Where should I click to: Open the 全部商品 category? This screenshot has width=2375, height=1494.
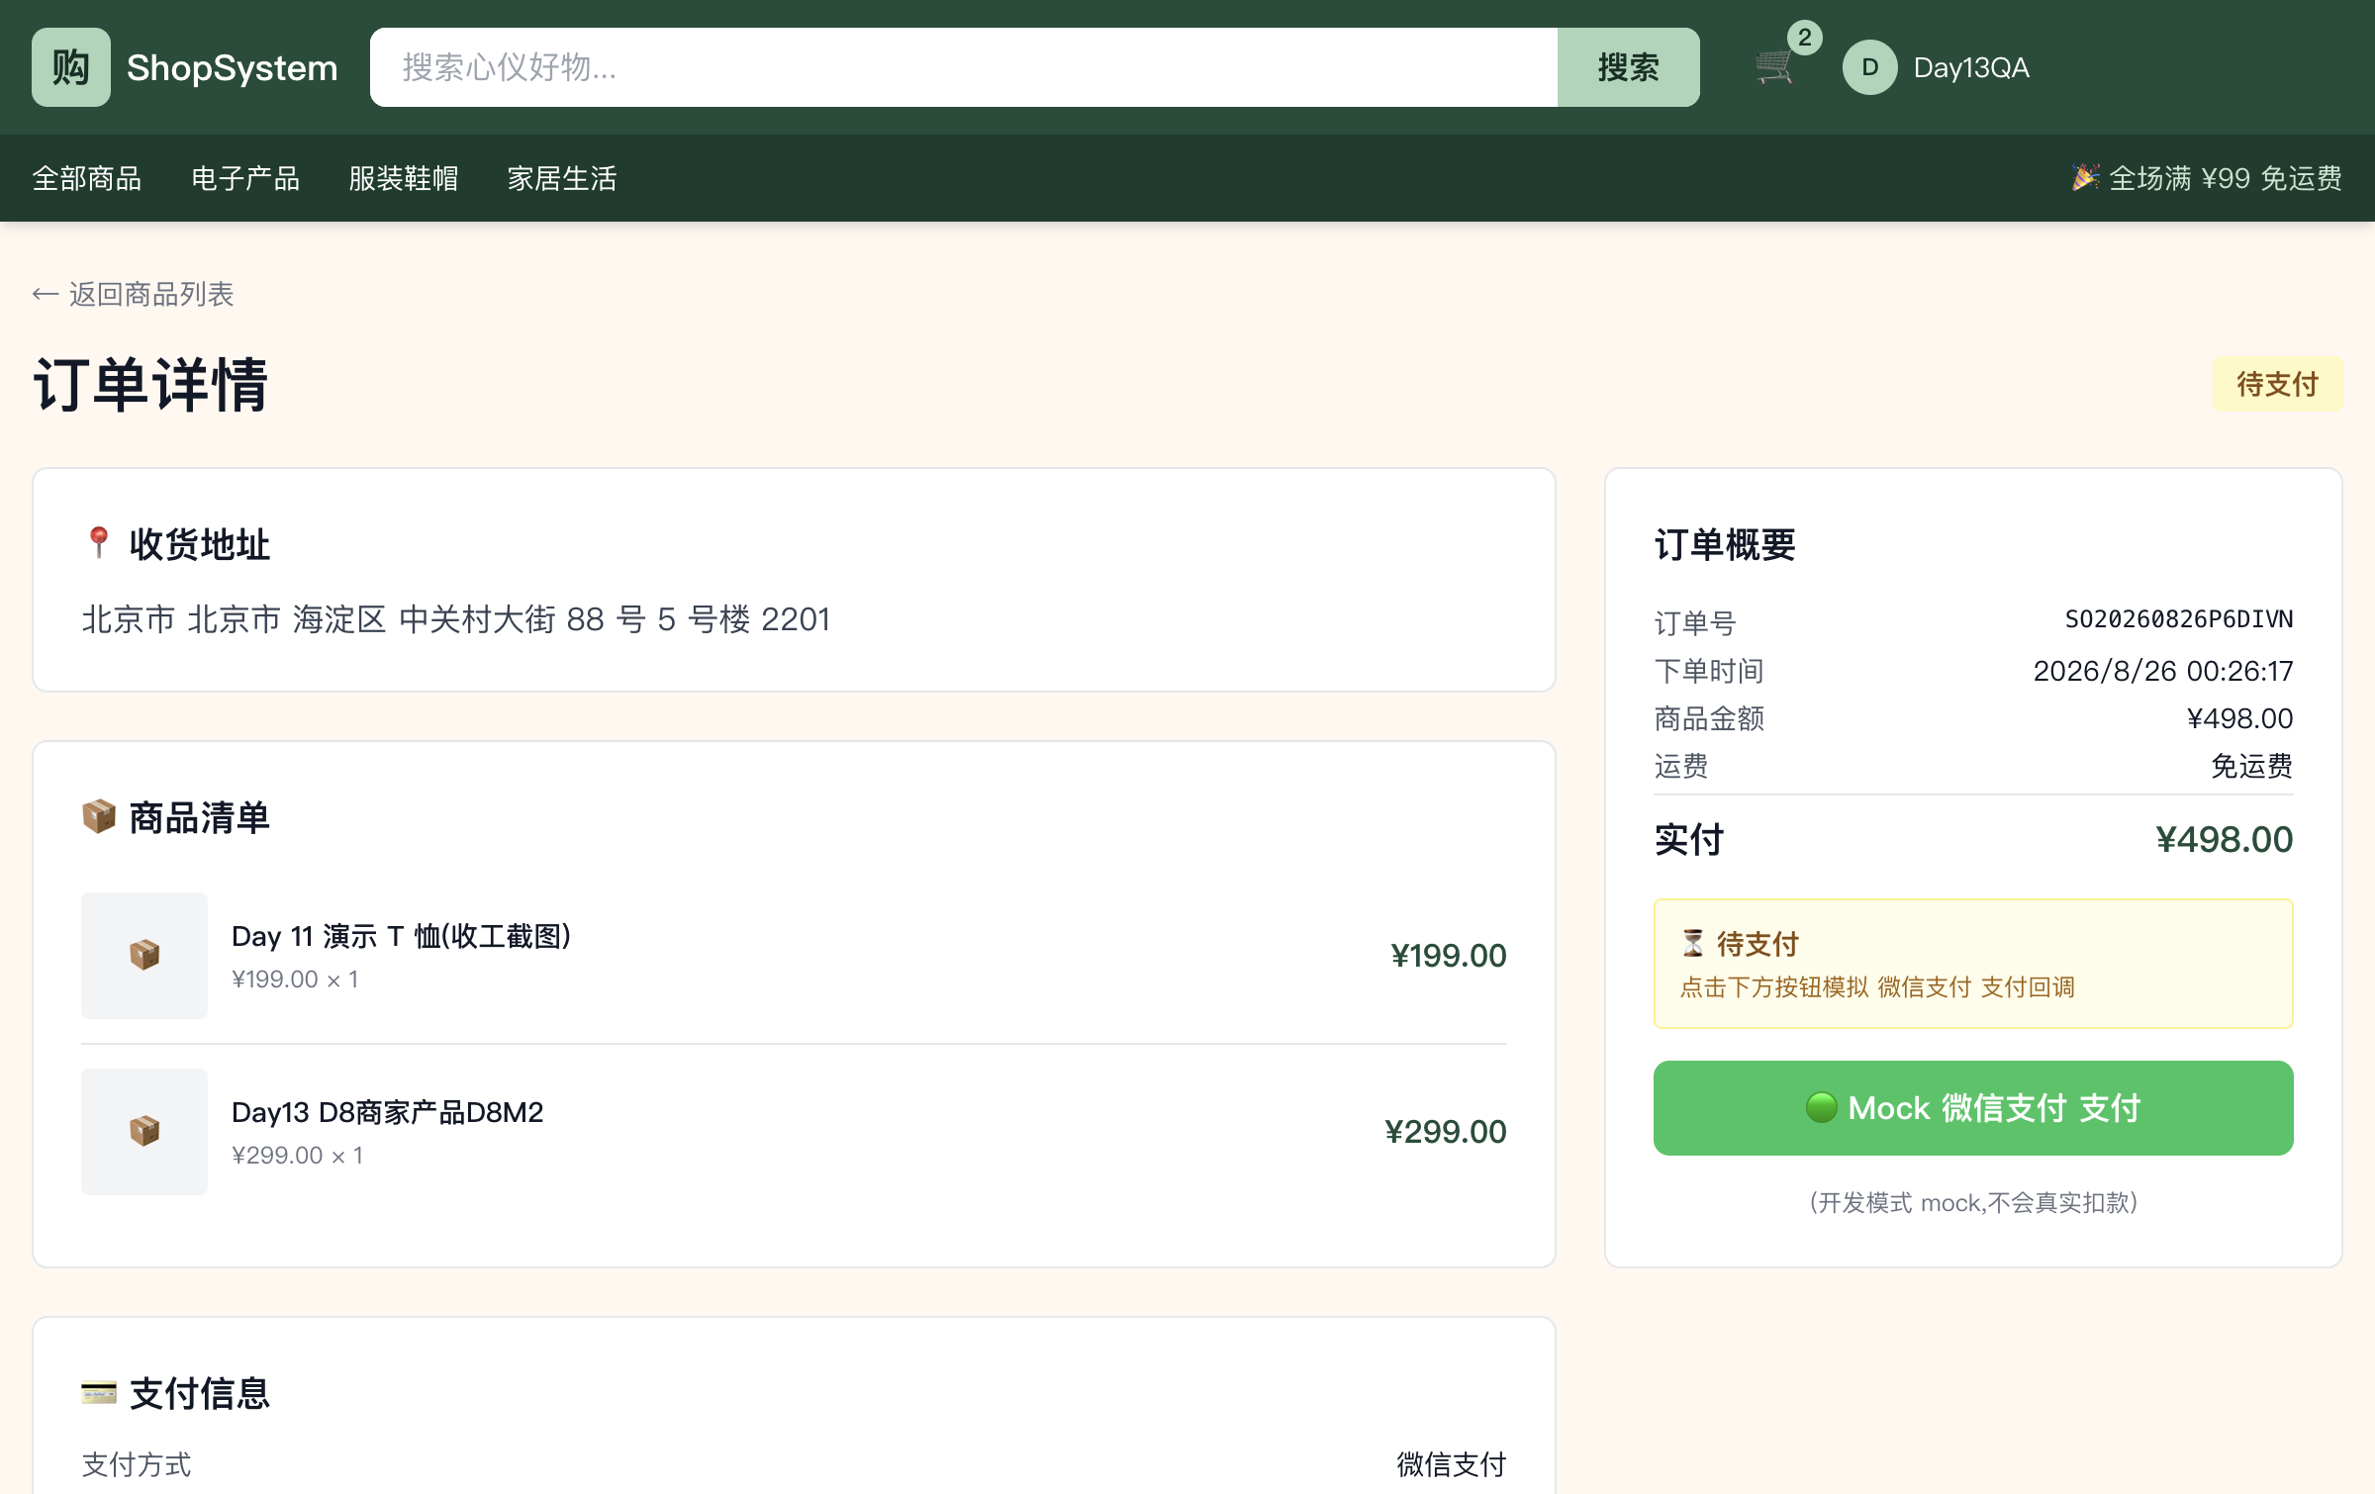(x=87, y=178)
